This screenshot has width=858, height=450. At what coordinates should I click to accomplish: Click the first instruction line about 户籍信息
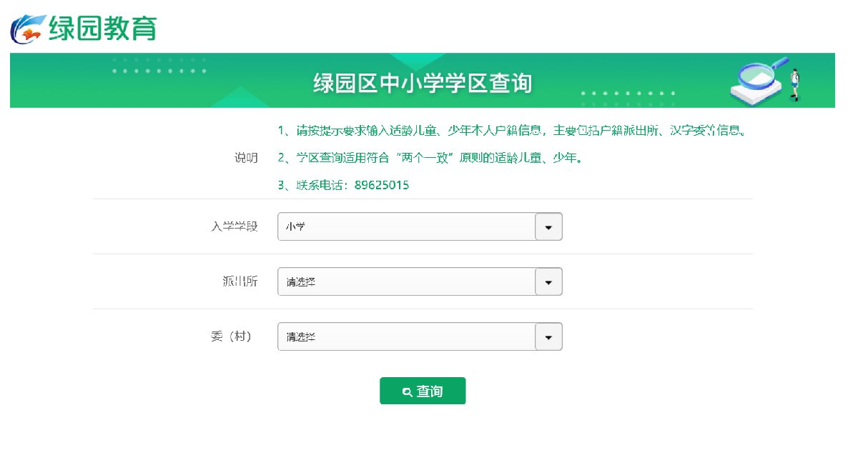pos(513,131)
